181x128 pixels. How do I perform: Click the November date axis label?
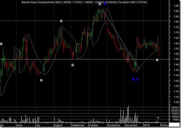tap(114, 125)
